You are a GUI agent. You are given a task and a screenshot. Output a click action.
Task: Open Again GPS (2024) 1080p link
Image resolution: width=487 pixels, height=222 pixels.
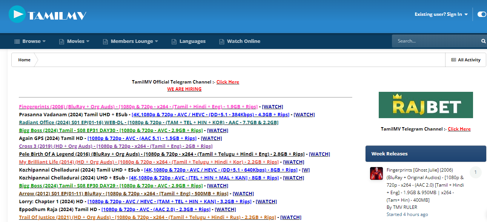pos(142,138)
